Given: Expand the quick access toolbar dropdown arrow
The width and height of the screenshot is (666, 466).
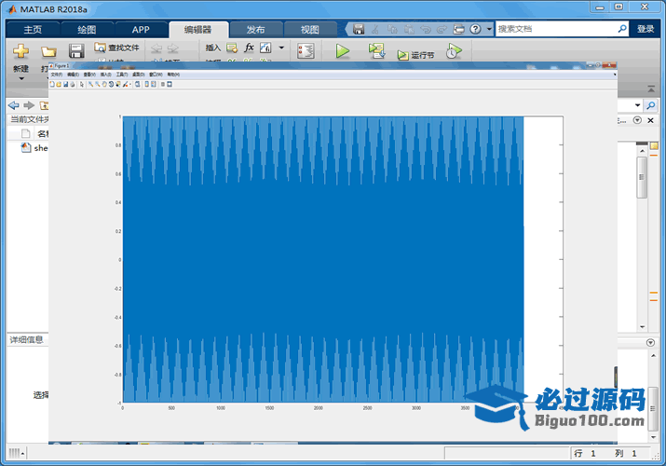Looking at the screenshot, I should (x=489, y=29).
